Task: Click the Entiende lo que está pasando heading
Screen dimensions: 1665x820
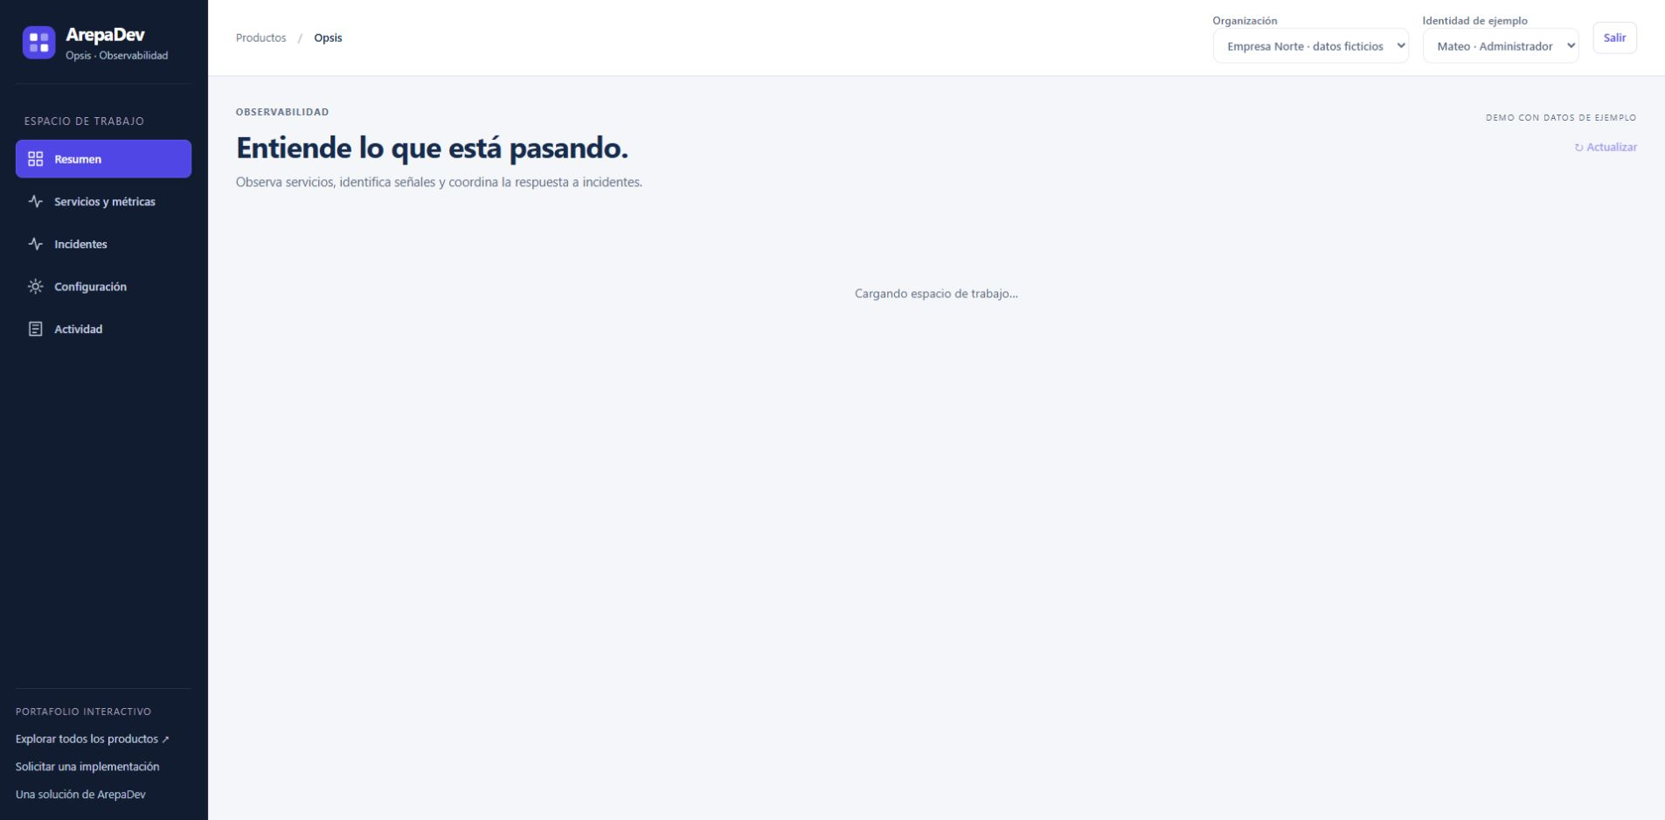Action: point(432,149)
